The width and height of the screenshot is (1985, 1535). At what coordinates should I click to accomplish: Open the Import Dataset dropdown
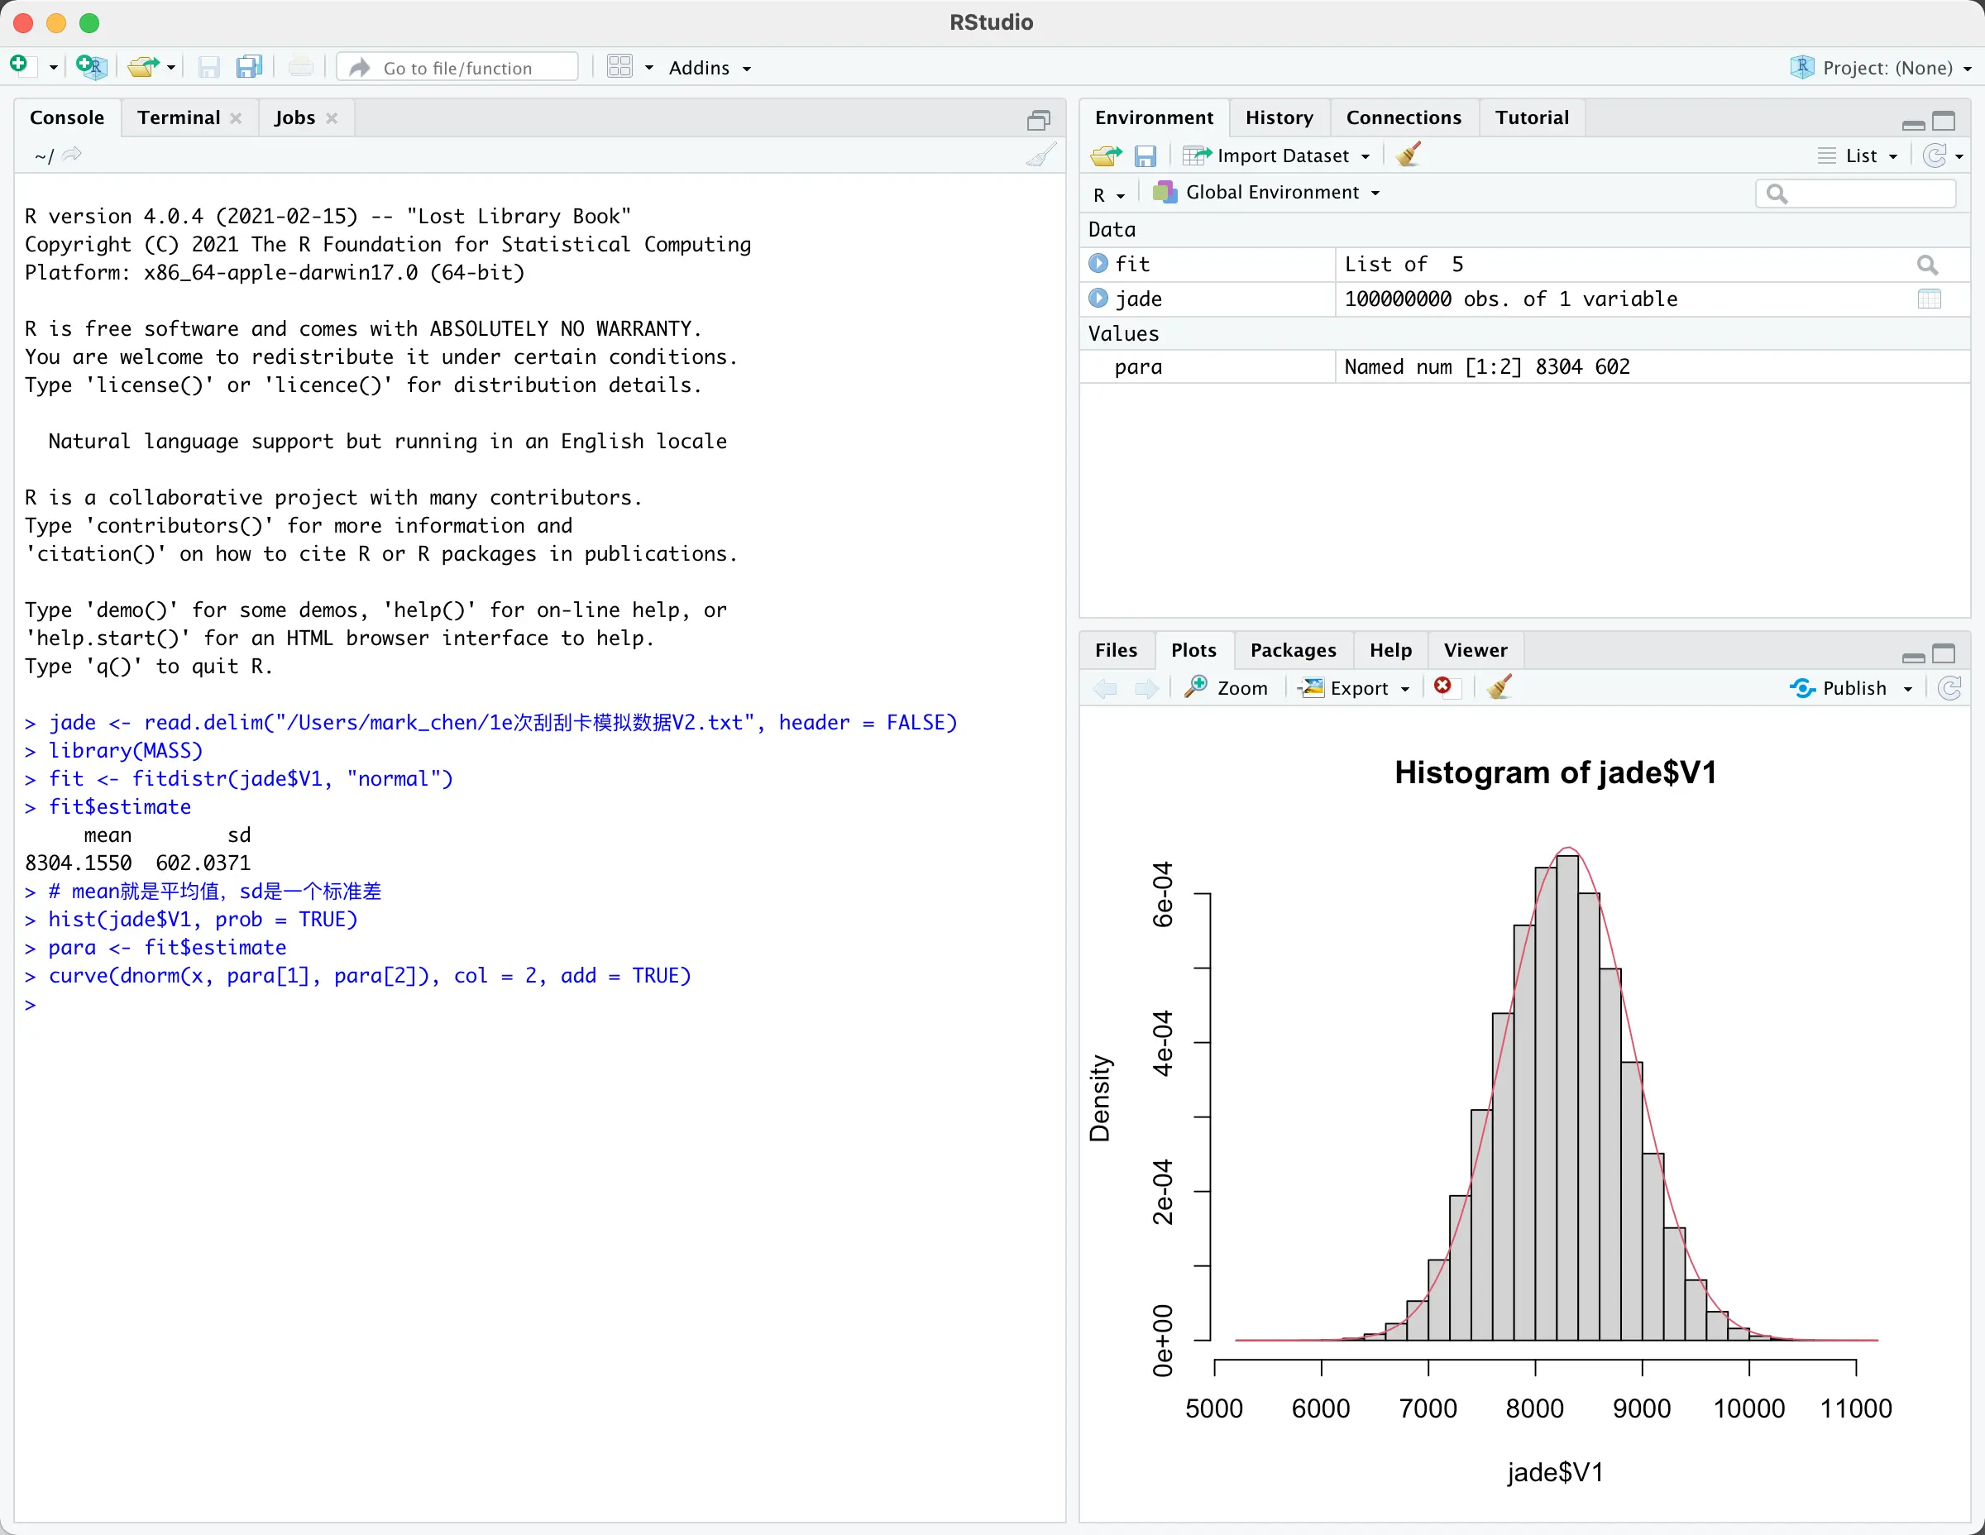pos(1276,156)
